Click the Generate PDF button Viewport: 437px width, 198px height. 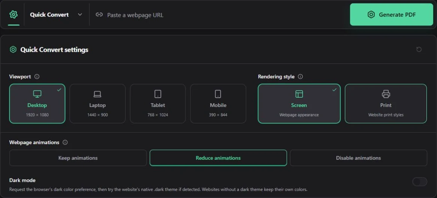[392, 15]
